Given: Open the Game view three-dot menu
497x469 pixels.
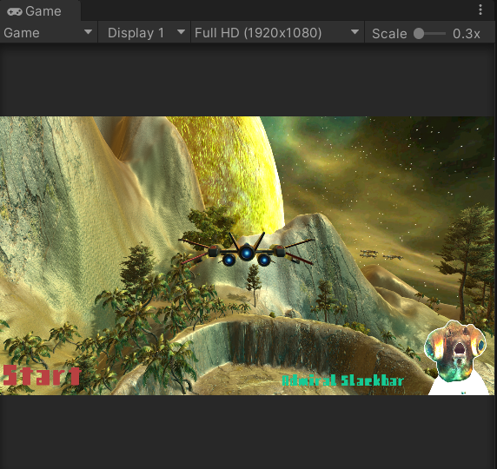Looking at the screenshot, I should point(480,10).
